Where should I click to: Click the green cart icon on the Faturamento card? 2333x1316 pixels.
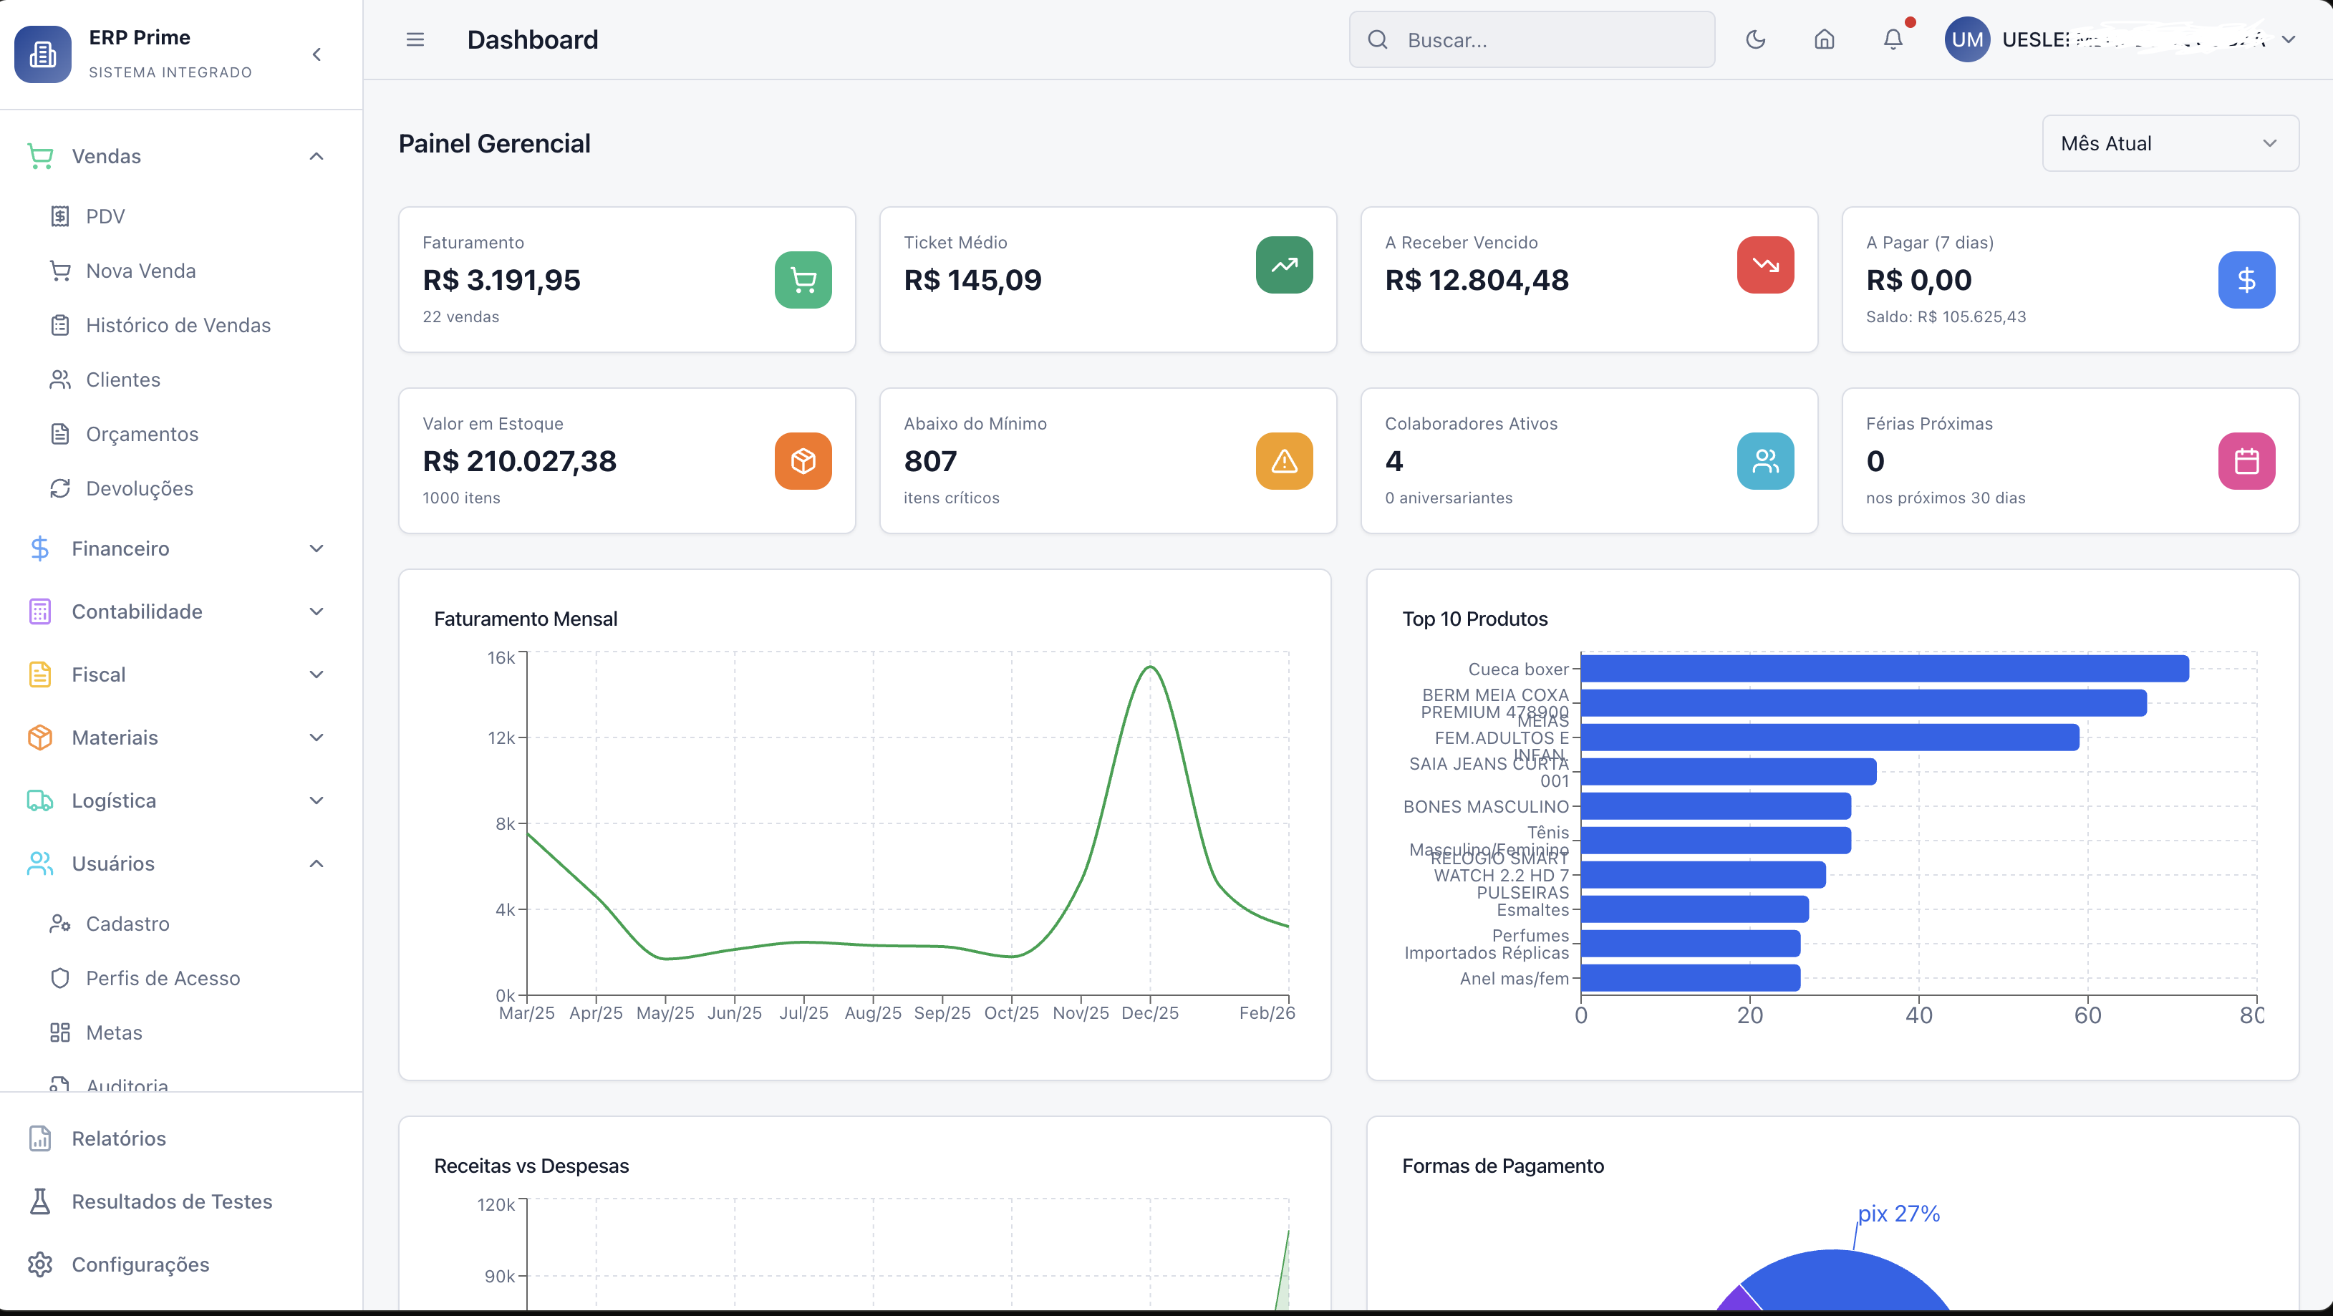click(803, 280)
